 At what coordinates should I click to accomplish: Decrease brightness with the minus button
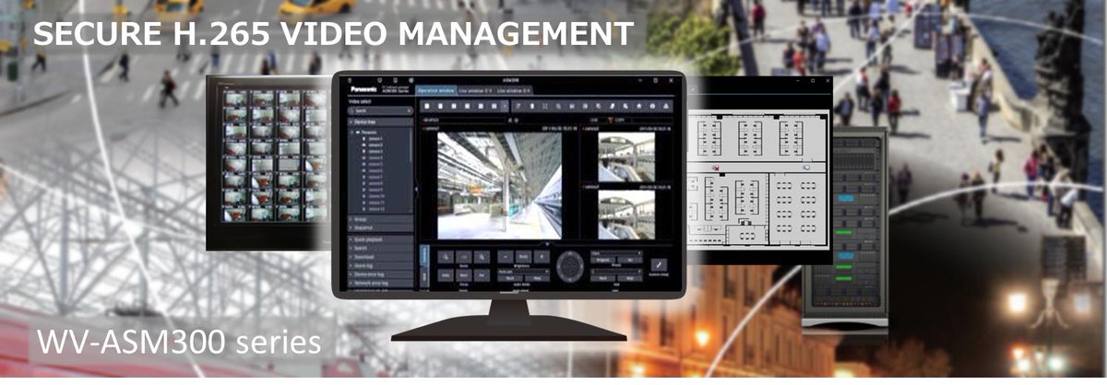click(506, 256)
